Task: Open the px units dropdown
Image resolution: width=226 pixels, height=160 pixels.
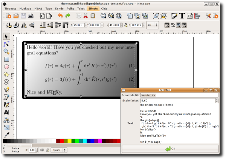Action: 153,25
